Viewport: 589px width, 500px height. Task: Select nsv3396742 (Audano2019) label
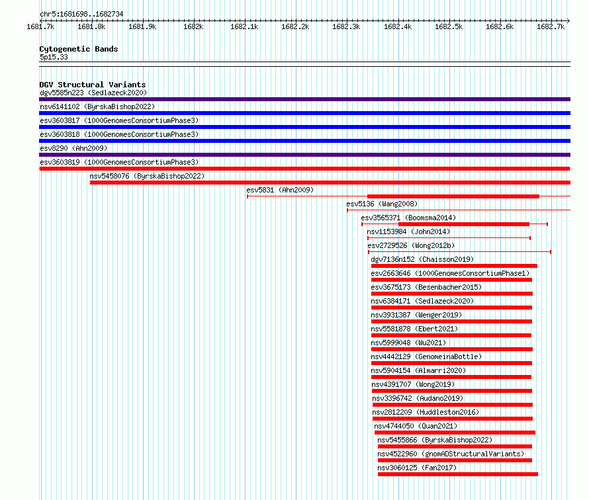tap(418, 398)
